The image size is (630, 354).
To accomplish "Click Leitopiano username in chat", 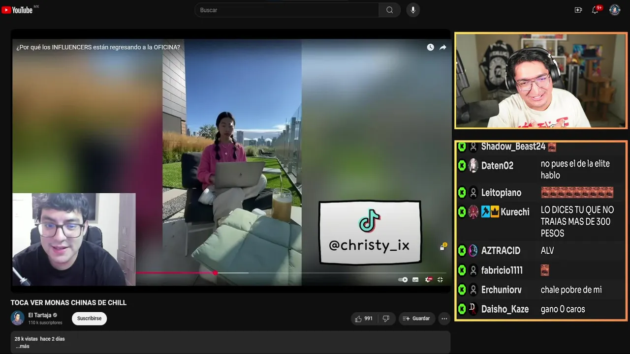I will [501, 193].
